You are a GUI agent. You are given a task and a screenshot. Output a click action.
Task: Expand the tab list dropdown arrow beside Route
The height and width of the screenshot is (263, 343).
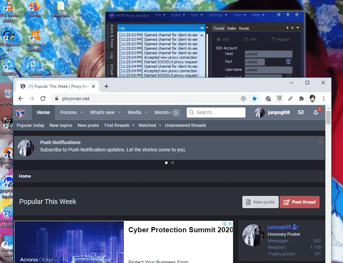tap(298, 28)
